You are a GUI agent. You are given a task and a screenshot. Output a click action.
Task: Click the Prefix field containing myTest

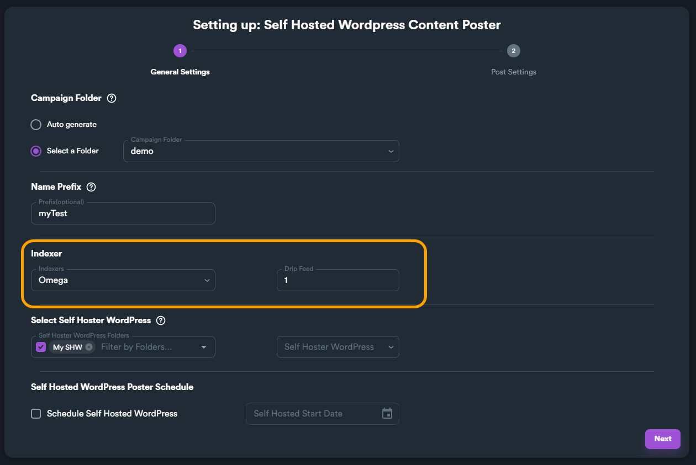coord(123,213)
